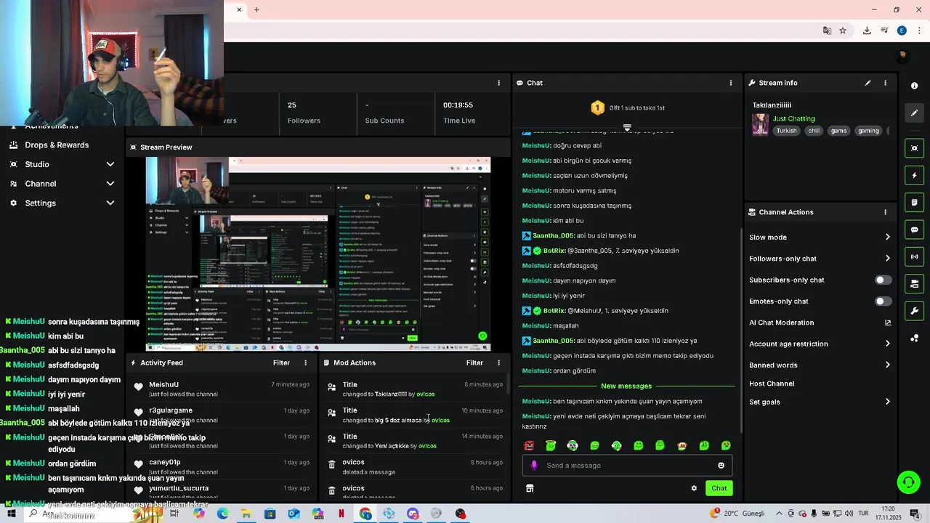
Task: Open the stats panel three-dot menu
Action: point(498,83)
